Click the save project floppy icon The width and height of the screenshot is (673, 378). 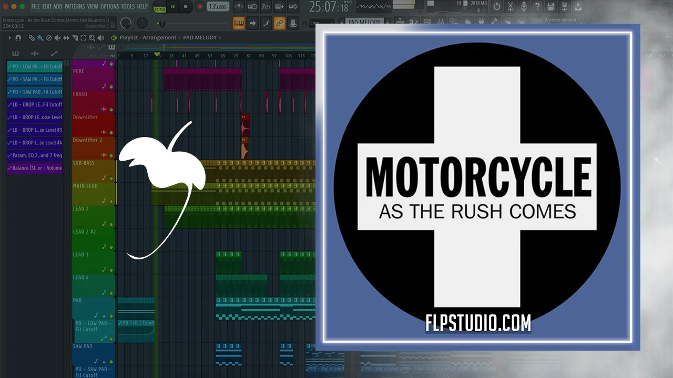[x=551, y=7]
